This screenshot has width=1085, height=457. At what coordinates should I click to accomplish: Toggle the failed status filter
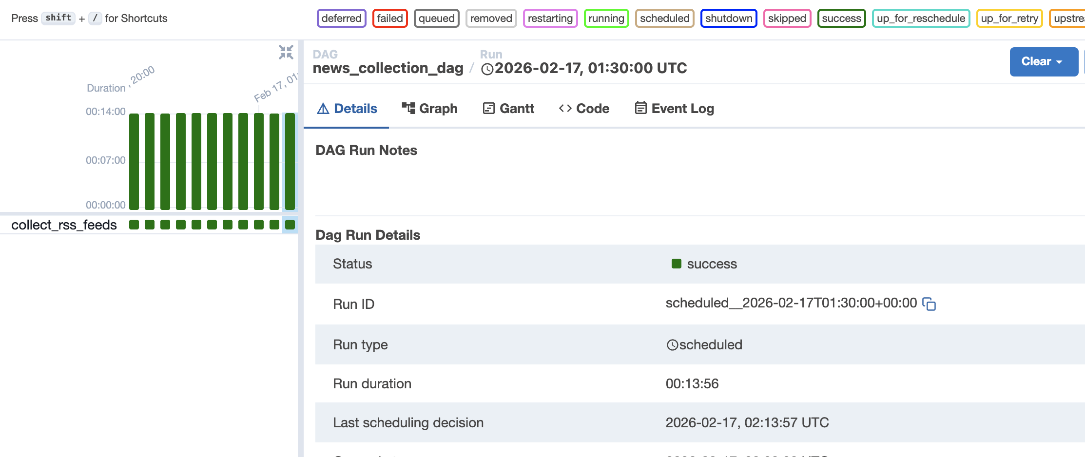coord(390,19)
